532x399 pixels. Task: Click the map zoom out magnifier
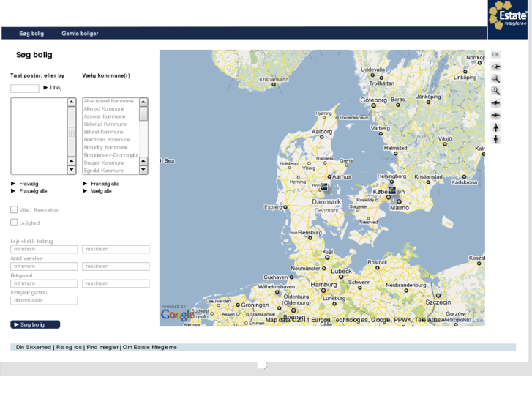coord(496,79)
